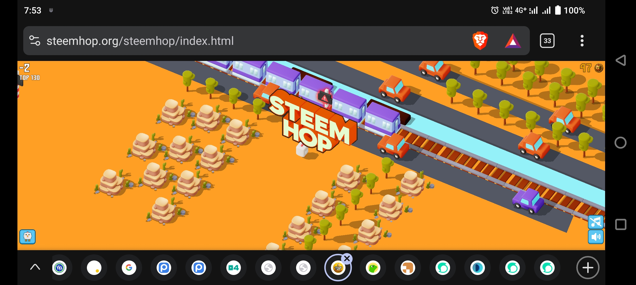
Task: Open site settings icon beside the URL
Action: pyautogui.click(x=35, y=41)
